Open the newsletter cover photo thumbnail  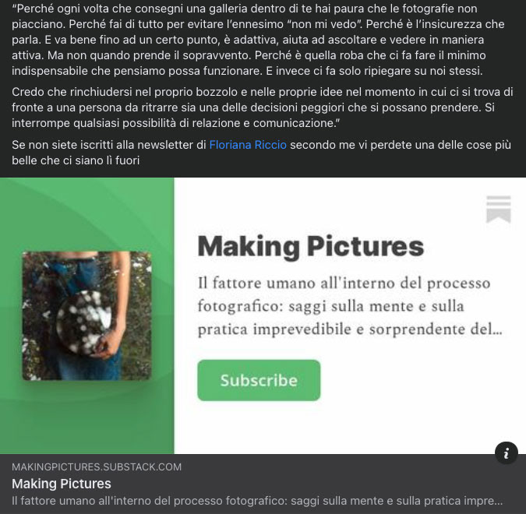[x=86, y=316]
